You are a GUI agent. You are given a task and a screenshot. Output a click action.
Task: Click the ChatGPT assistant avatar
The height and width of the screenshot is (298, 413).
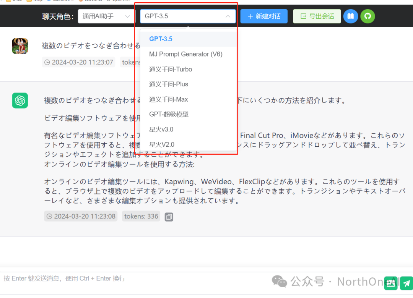[x=20, y=100]
